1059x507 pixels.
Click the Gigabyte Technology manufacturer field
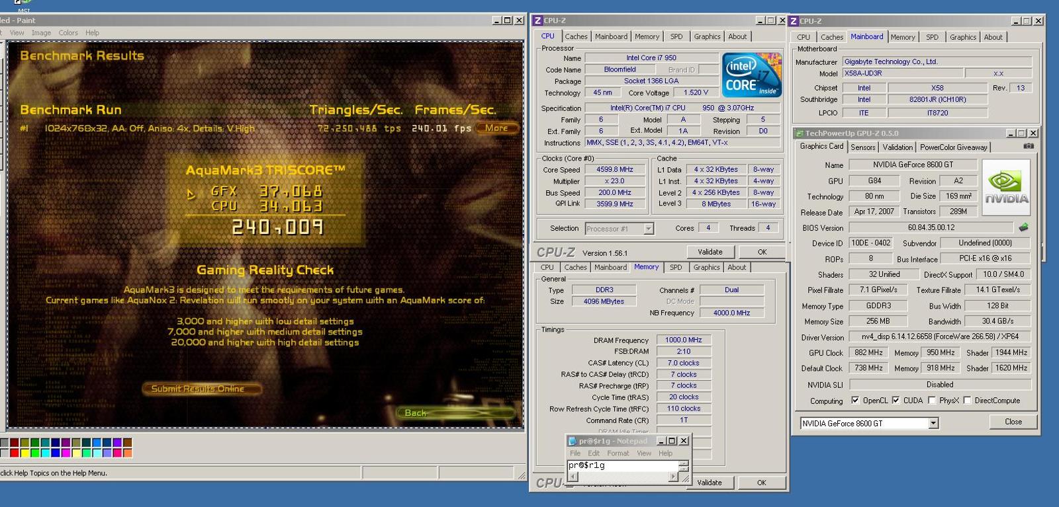click(937, 61)
